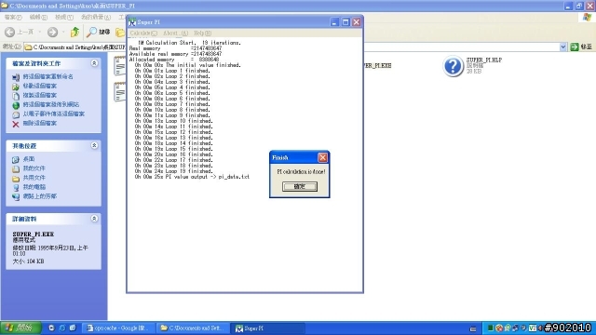Click the 'PI value output -> pi_data.txt' line
The image size is (596, 335).
192,177
